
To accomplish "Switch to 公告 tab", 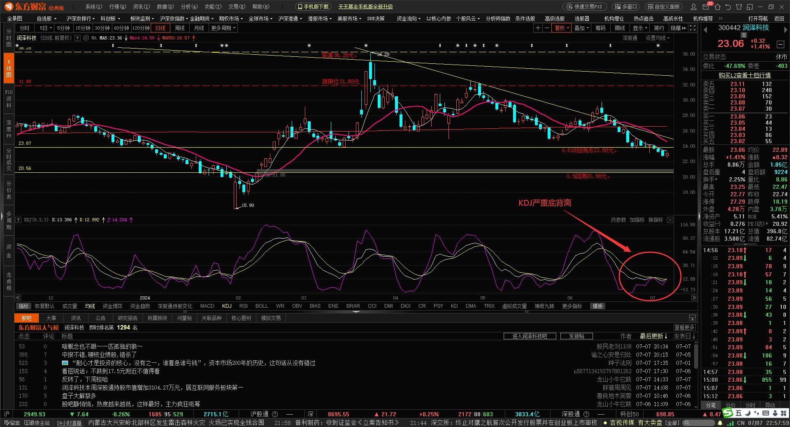I will (100, 318).
